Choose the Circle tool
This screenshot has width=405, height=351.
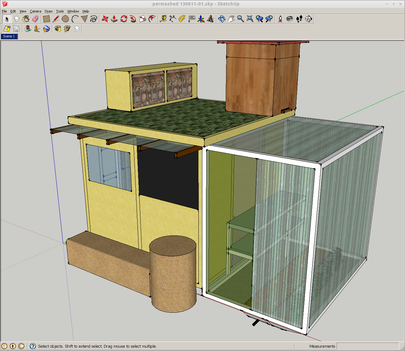[x=65, y=19]
